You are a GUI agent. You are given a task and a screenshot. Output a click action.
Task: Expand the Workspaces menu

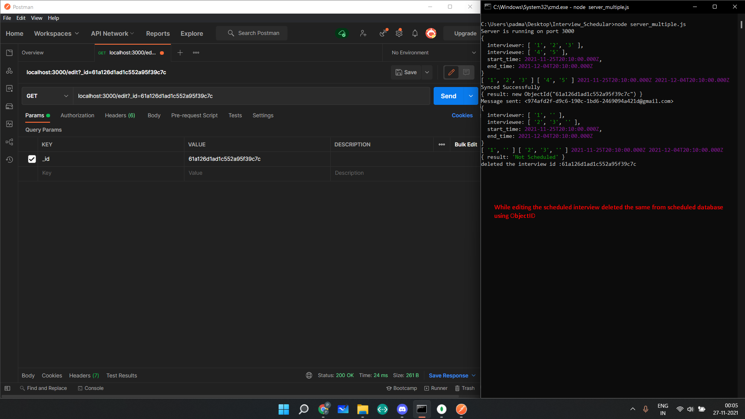(x=56, y=33)
